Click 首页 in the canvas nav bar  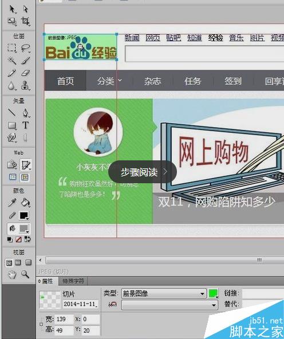tap(65, 81)
